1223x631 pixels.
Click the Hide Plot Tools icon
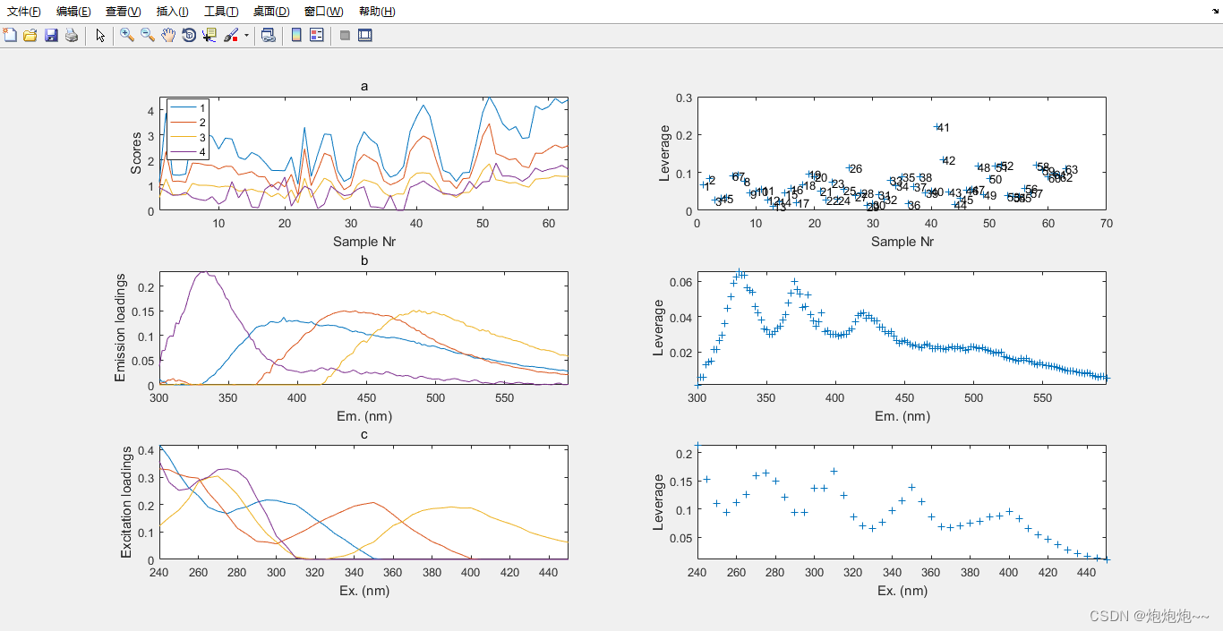click(345, 35)
